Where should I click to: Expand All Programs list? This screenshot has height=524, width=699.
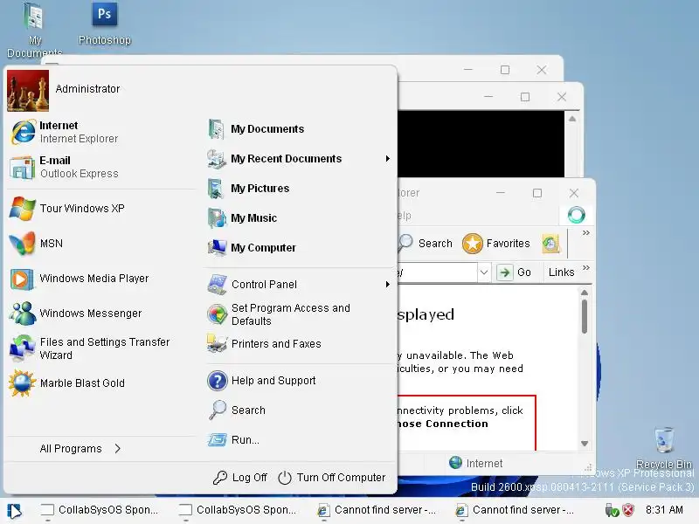[80, 449]
